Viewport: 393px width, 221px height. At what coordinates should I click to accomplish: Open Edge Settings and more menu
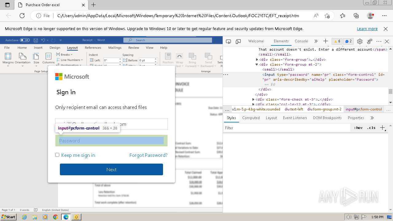pyautogui.click(x=384, y=16)
